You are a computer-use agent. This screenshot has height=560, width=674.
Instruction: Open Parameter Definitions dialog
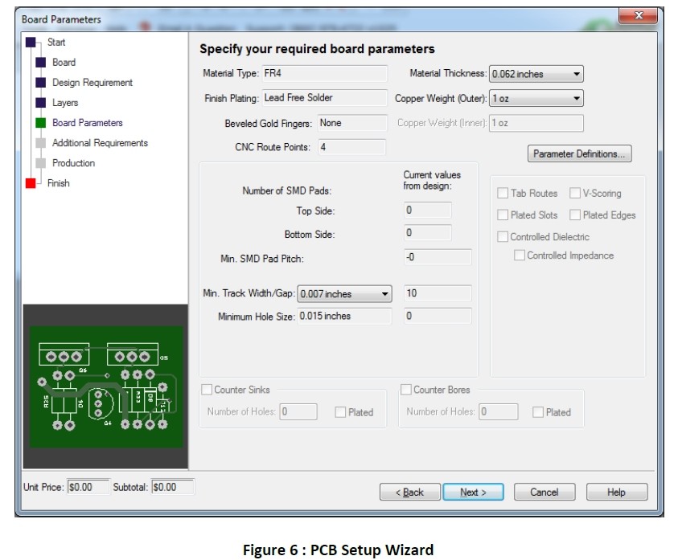579,153
